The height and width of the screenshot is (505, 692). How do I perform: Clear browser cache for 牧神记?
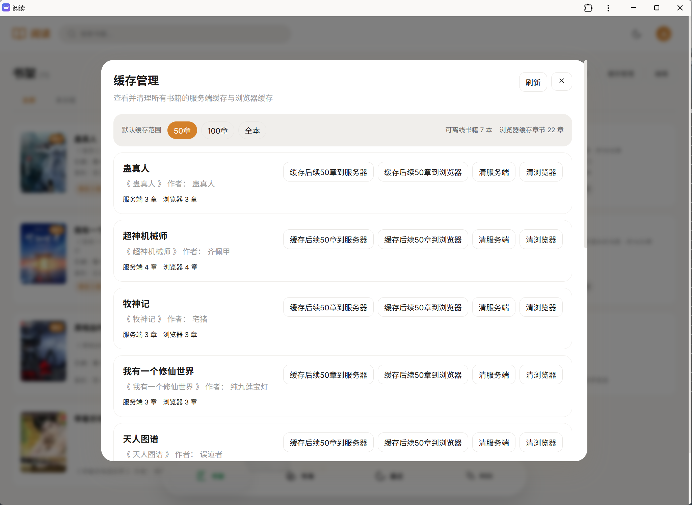[540, 307]
